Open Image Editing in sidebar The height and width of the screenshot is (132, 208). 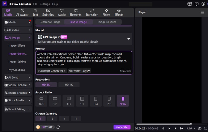[x=17, y=62]
